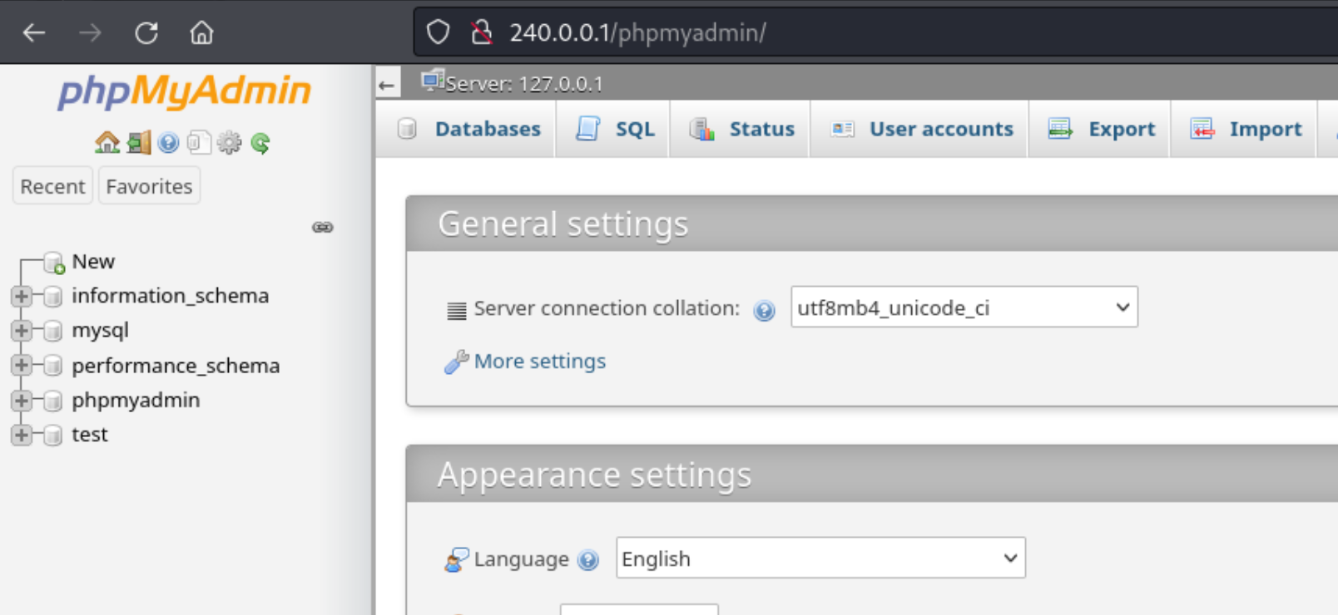Click help icon beside Language

[x=588, y=560]
